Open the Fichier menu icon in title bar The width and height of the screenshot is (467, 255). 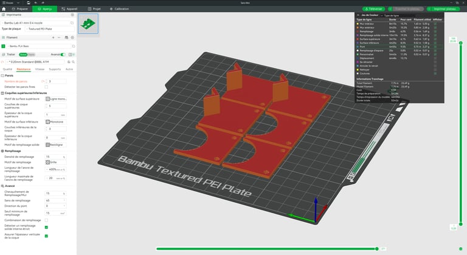point(4,2)
